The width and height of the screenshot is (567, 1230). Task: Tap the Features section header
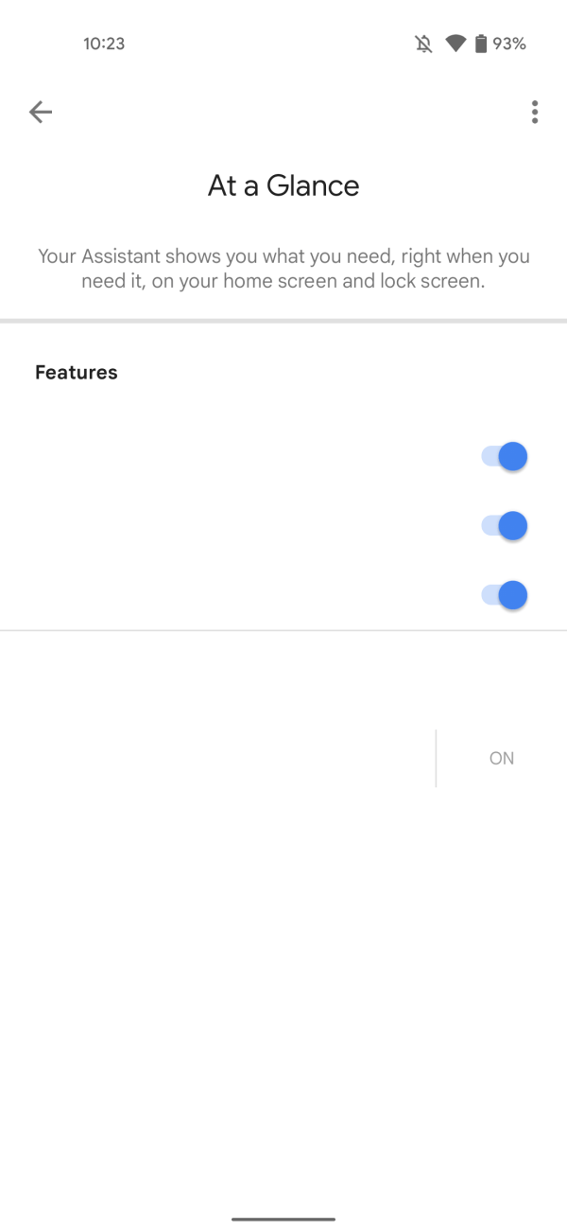77,373
